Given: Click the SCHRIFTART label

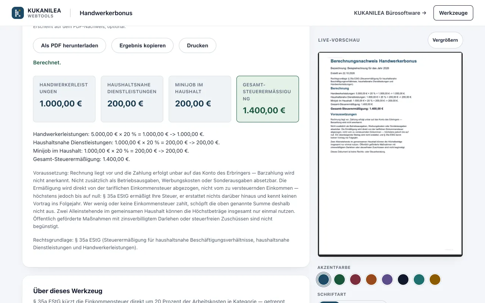Looking at the screenshot, I should [332, 294].
